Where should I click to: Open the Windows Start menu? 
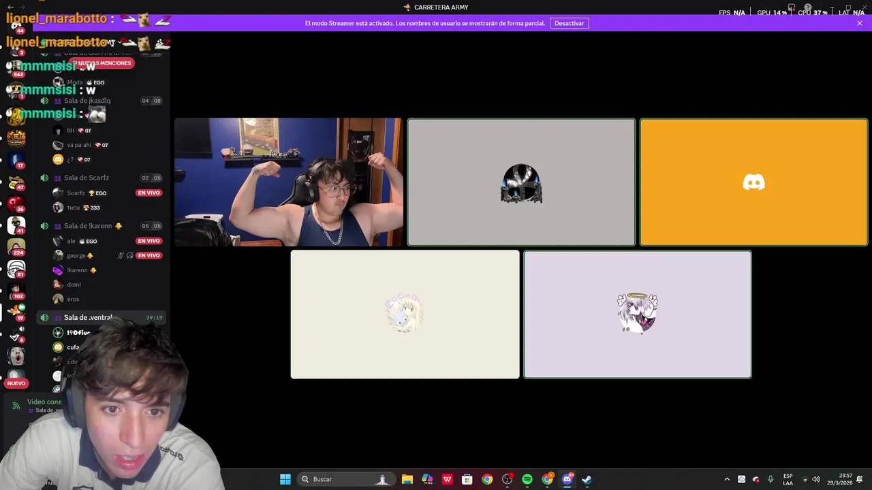click(x=285, y=479)
